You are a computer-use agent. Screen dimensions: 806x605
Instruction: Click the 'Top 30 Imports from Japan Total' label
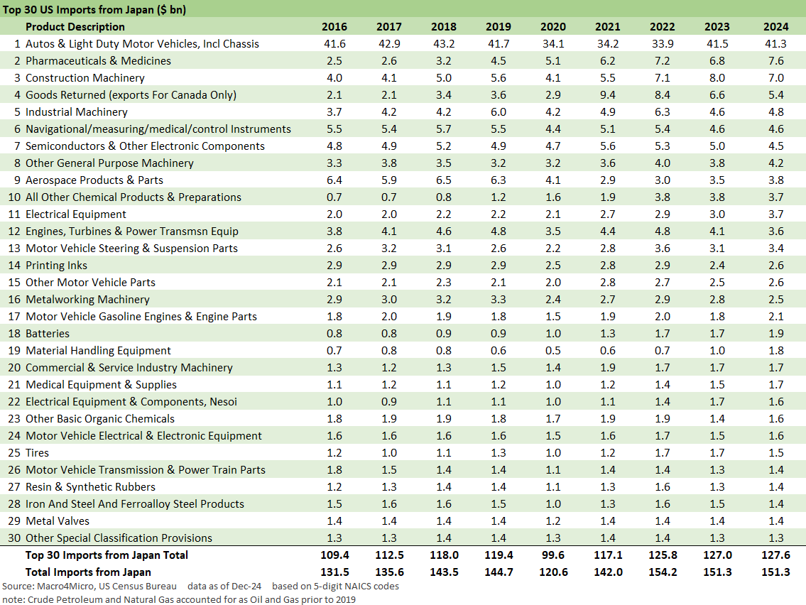click(x=107, y=555)
